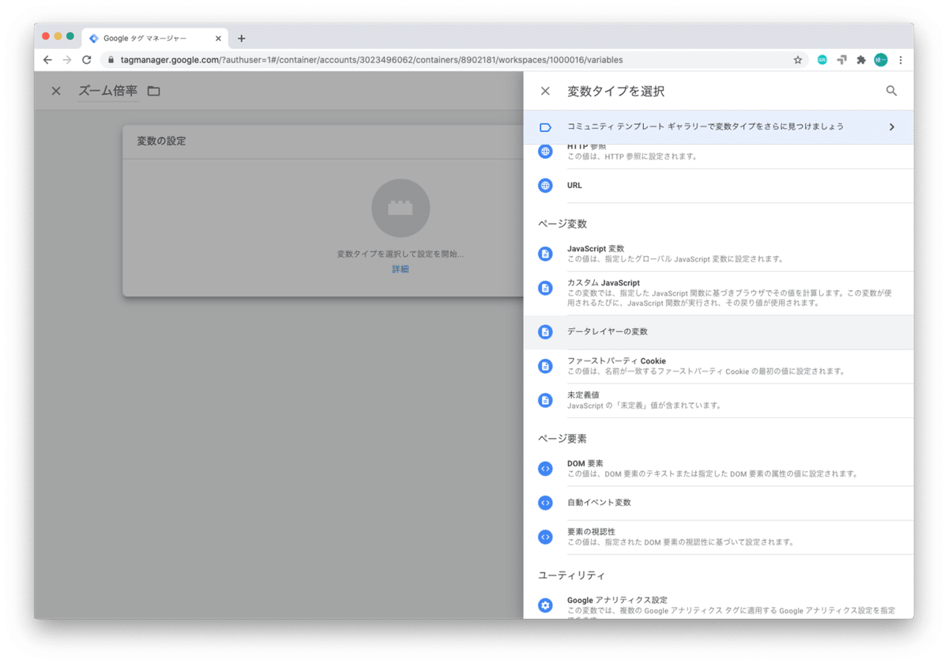
Task: Click the JavaScript 変数 document icon
Action: click(x=545, y=254)
